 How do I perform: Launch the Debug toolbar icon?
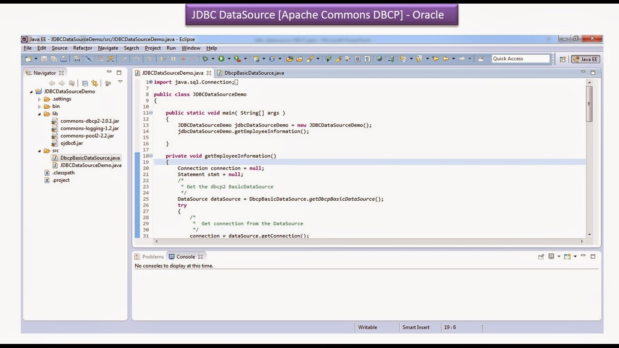[x=204, y=58]
